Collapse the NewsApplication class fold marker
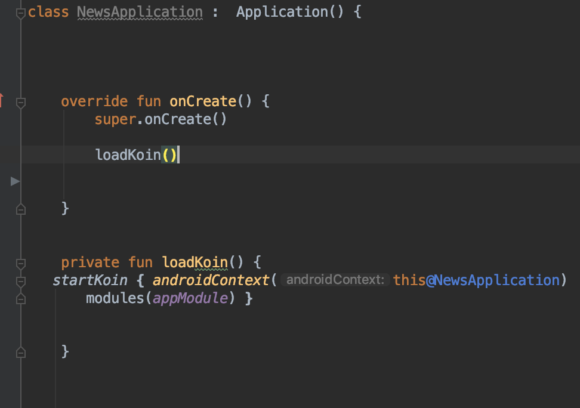Screen dimensions: 580x408 21,13
